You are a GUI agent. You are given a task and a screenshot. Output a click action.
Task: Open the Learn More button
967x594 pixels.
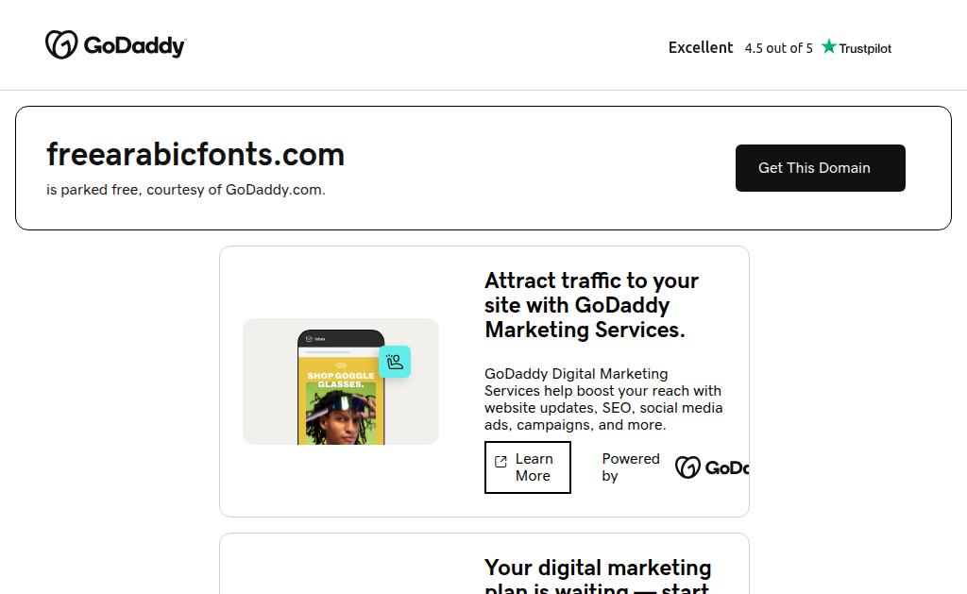pos(534,467)
